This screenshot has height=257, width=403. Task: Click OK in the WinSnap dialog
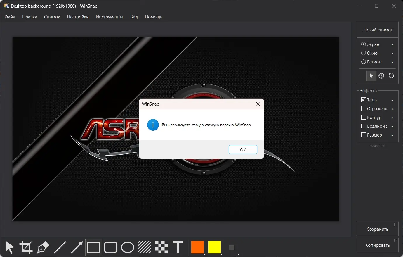[x=243, y=149]
